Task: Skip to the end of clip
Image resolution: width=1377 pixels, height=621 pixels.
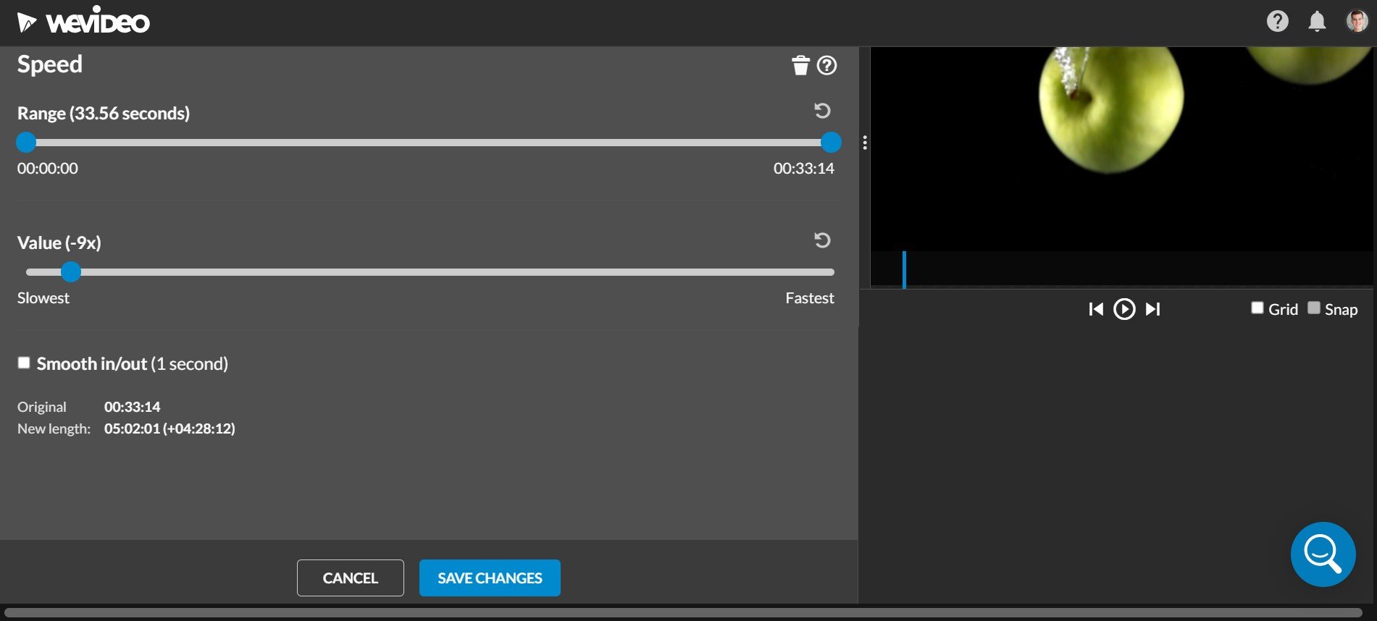Action: pos(1152,310)
